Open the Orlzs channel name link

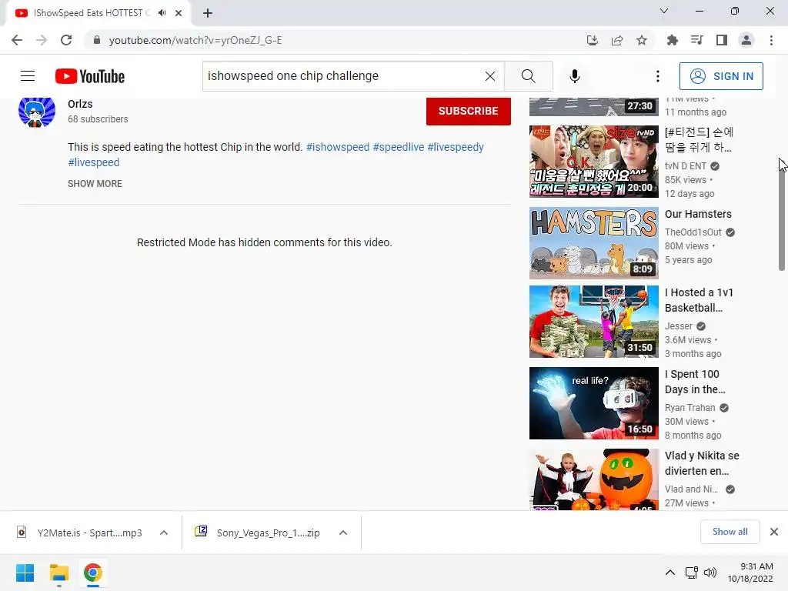coord(80,104)
